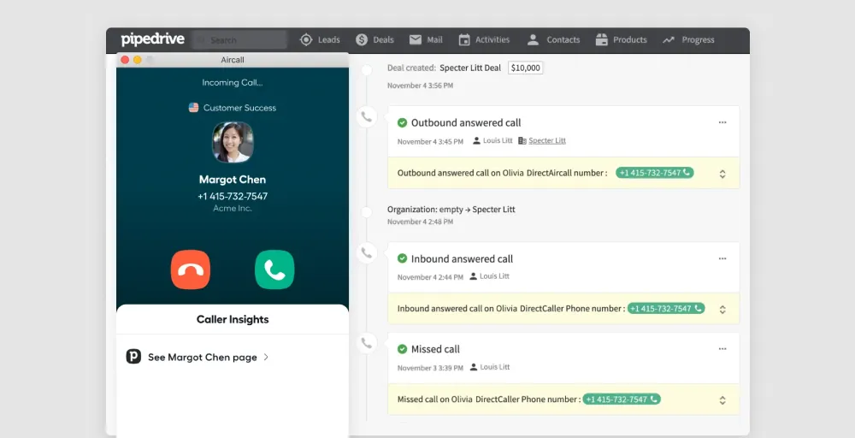Minimize the Aircall window with yellow button
This screenshot has height=438, width=855.
tap(138, 60)
